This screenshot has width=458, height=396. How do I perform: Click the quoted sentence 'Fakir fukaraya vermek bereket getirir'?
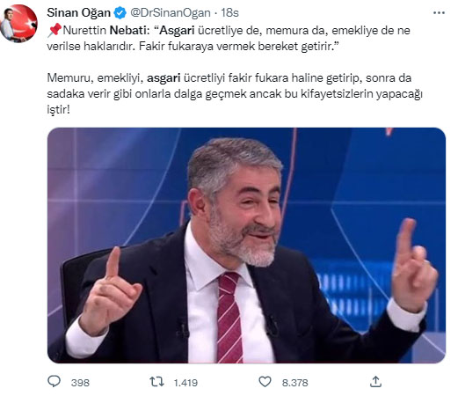pyautogui.click(x=236, y=47)
